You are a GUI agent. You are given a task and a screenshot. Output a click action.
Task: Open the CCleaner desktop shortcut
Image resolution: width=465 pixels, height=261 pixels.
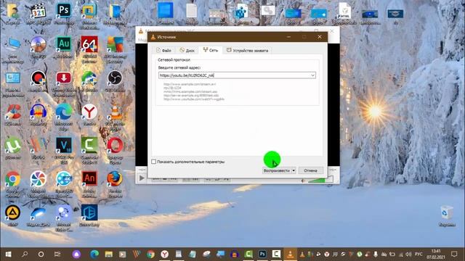13,115
